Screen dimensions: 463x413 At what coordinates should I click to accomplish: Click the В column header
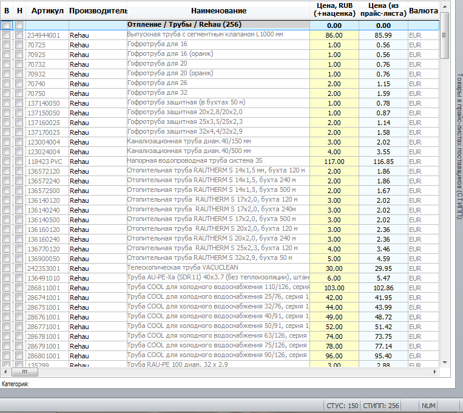[7, 11]
